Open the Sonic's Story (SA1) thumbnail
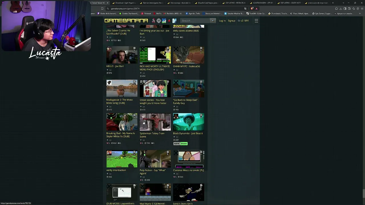 [x=188, y=192]
